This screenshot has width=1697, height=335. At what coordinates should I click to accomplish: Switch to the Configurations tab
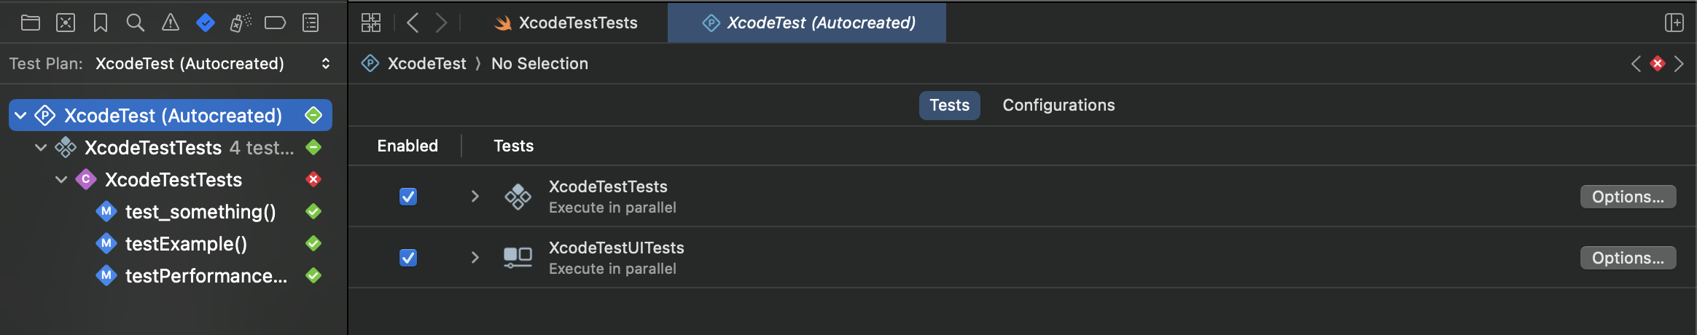1058,105
